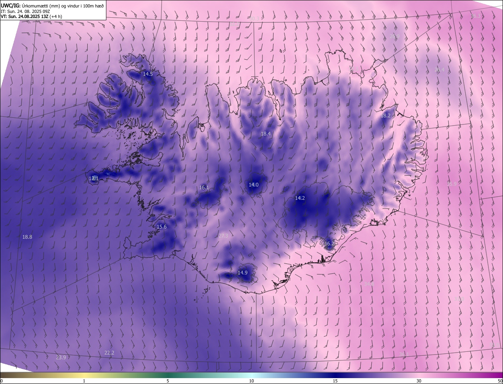Click the colour scale label 10
The height and width of the screenshot is (384, 503).
click(x=251, y=381)
